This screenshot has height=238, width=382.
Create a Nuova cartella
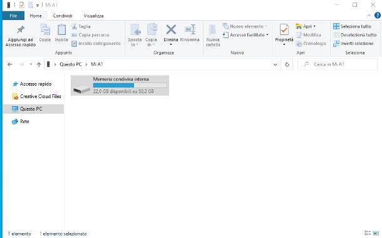(x=213, y=36)
